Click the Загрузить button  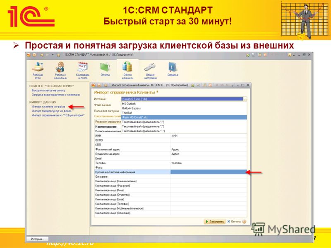[x=214, y=222]
